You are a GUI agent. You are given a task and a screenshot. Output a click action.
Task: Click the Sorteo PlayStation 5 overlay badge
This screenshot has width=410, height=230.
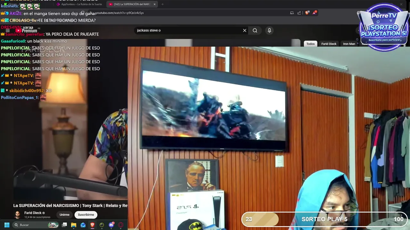tap(383, 28)
